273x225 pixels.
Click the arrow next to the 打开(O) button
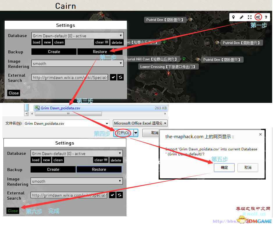click(x=136, y=133)
